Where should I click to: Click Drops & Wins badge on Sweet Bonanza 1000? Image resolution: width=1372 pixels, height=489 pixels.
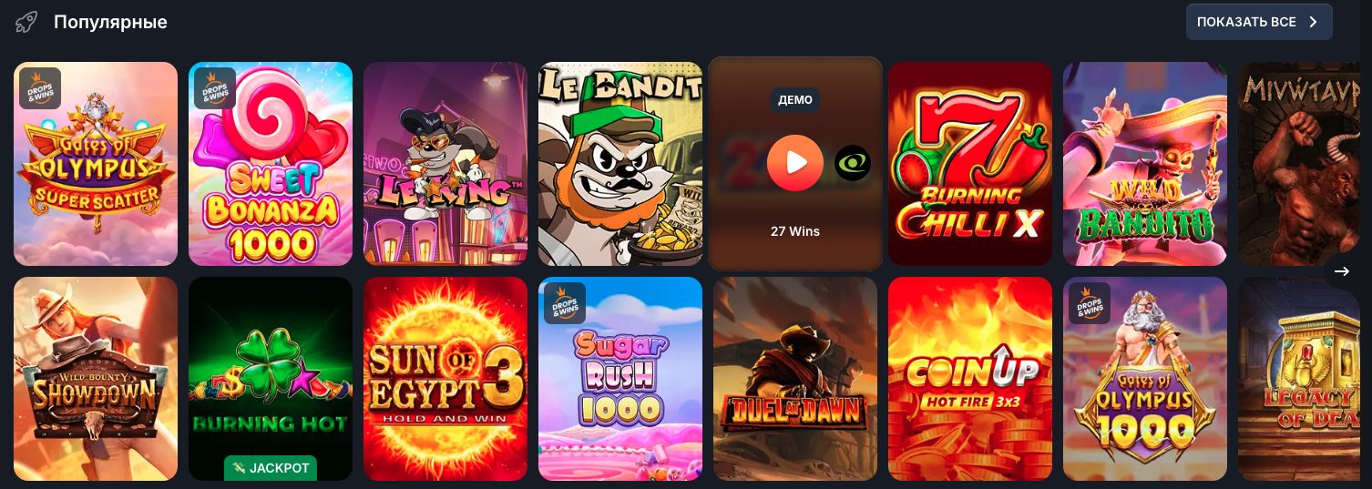point(215,88)
